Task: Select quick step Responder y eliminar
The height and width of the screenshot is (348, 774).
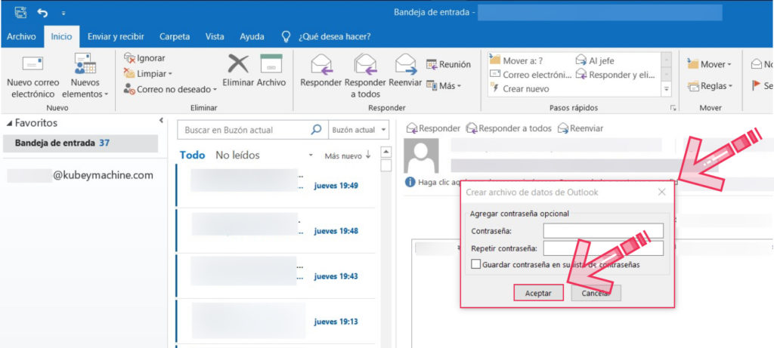Action: [x=615, y=75]
